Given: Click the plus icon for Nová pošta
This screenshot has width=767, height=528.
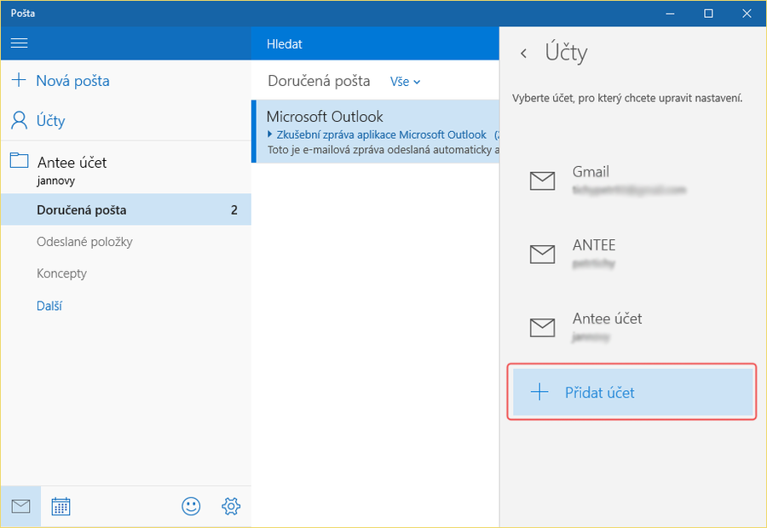Looking at the screenshot, I should point(18,81).
